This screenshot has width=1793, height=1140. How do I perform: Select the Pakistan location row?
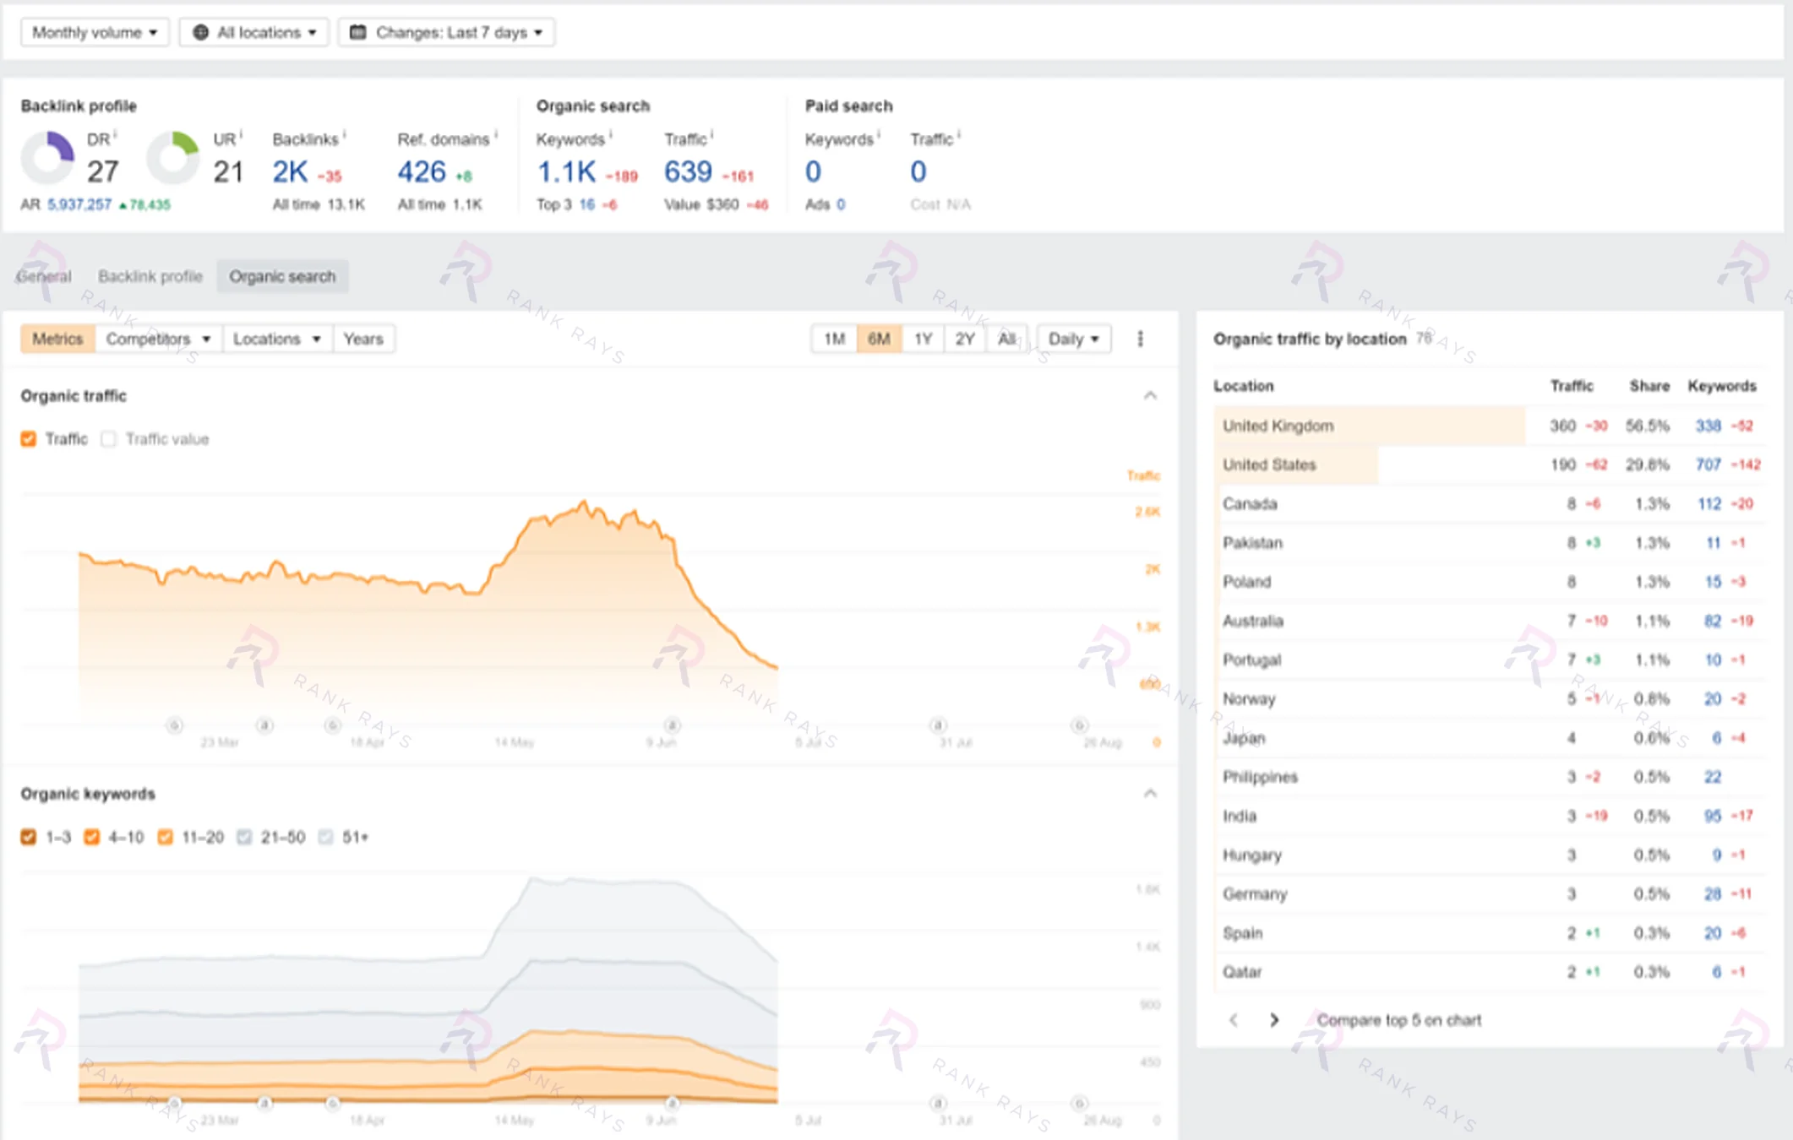coord(1490,543)
